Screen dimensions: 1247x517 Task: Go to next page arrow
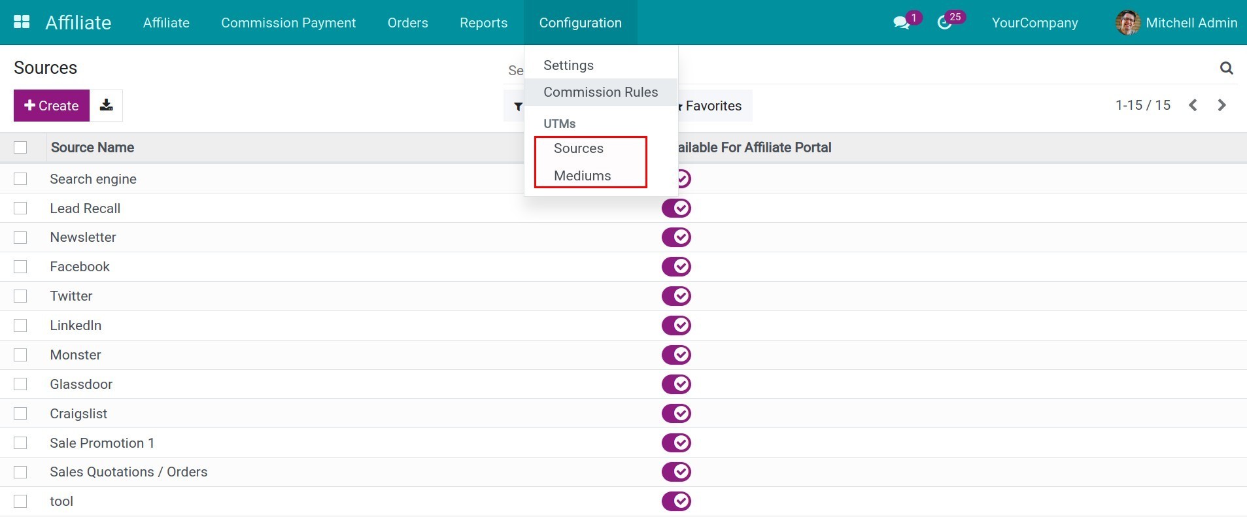coord(1221,105)
